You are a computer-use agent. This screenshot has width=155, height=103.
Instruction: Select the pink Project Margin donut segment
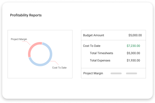pyautogui.click(x=32, y=47)
